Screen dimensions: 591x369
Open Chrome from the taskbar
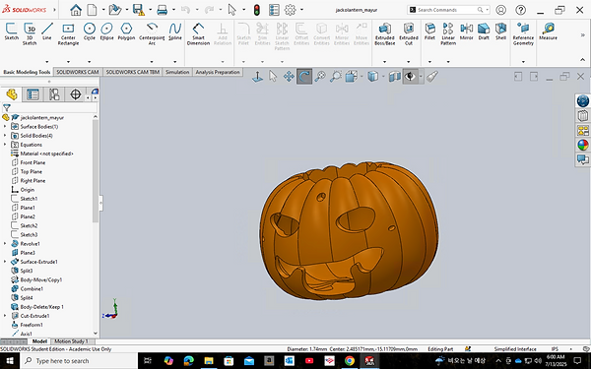(350, 361)
